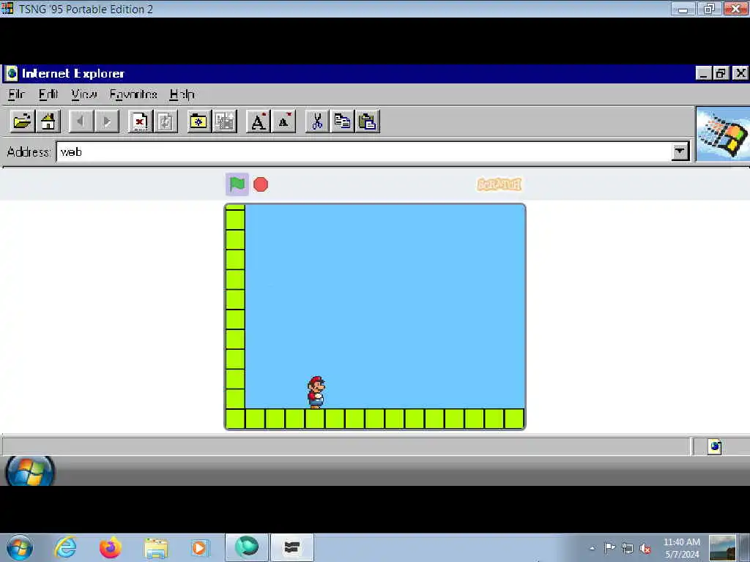Click the clock showing 11:40 AM
The height and width of the screenshot is (562, 750).
pyautogui.click(x=682, y=548)
